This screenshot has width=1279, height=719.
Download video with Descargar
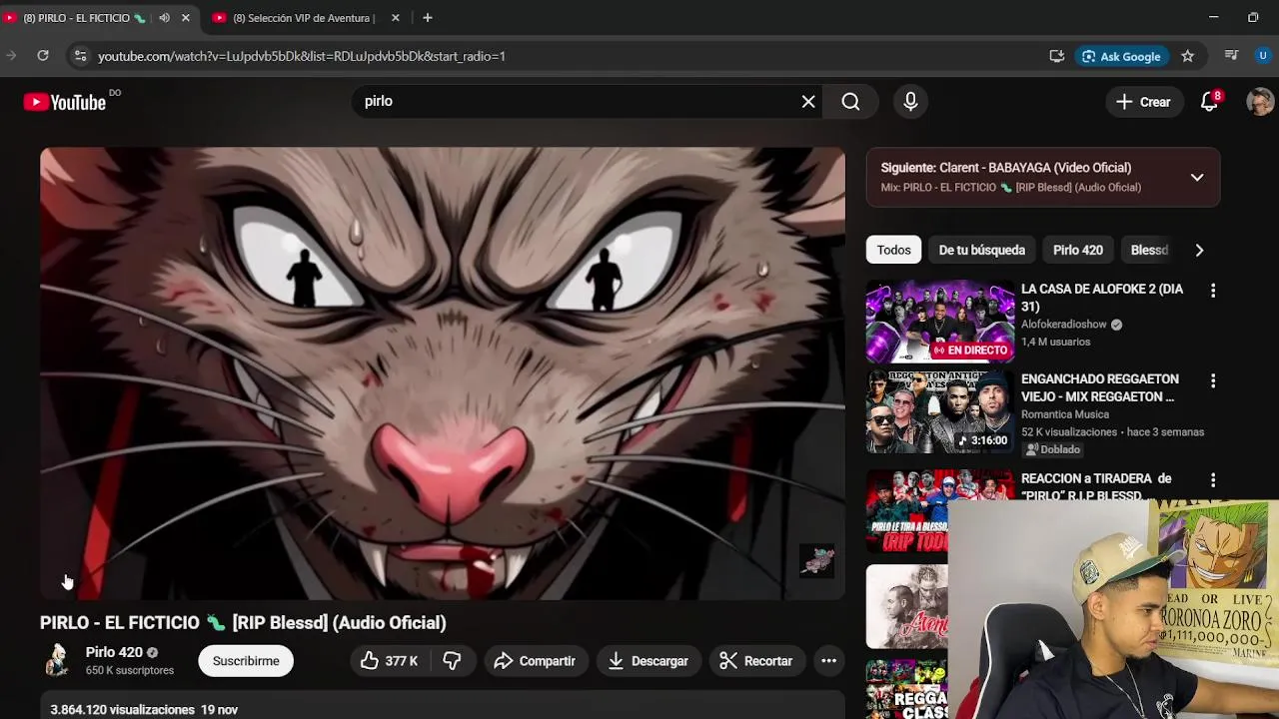click(x=648, y=661)
